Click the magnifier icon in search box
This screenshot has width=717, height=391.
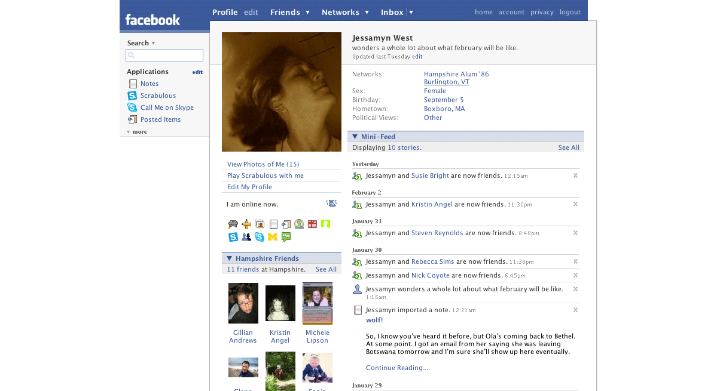click(x=131, y=55)
